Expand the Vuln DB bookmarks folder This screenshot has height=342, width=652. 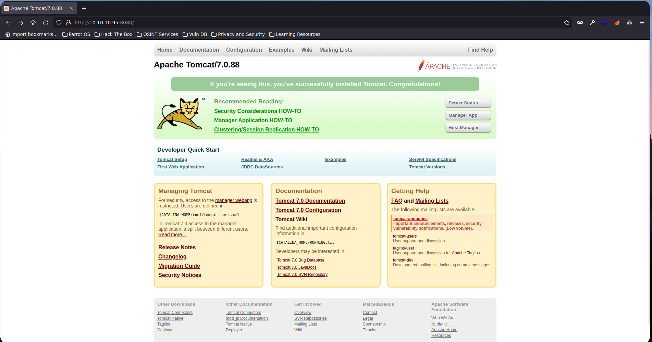tap(195, 34)
